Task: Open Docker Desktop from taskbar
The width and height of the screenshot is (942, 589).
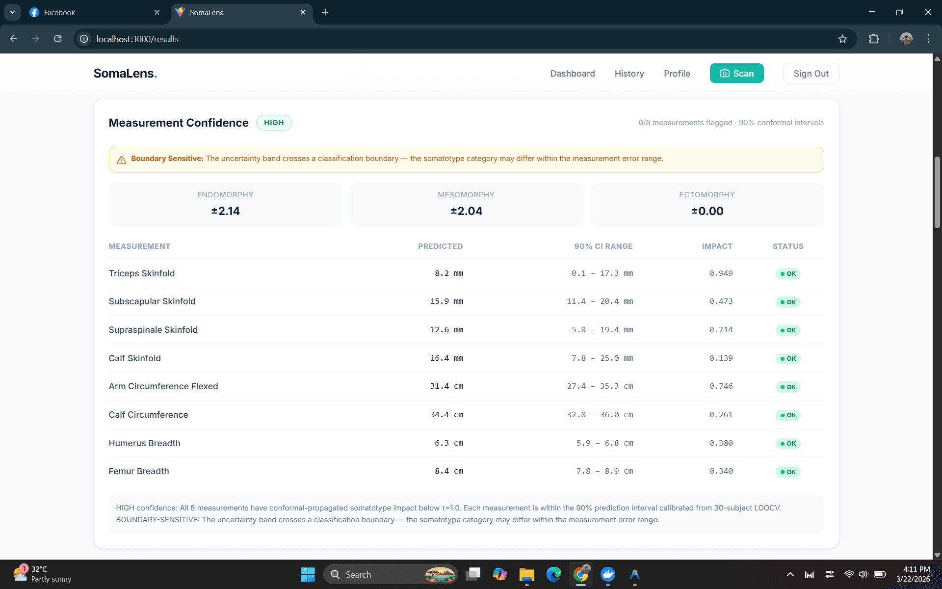Action: pyautogui.click(x=607, y=574)
